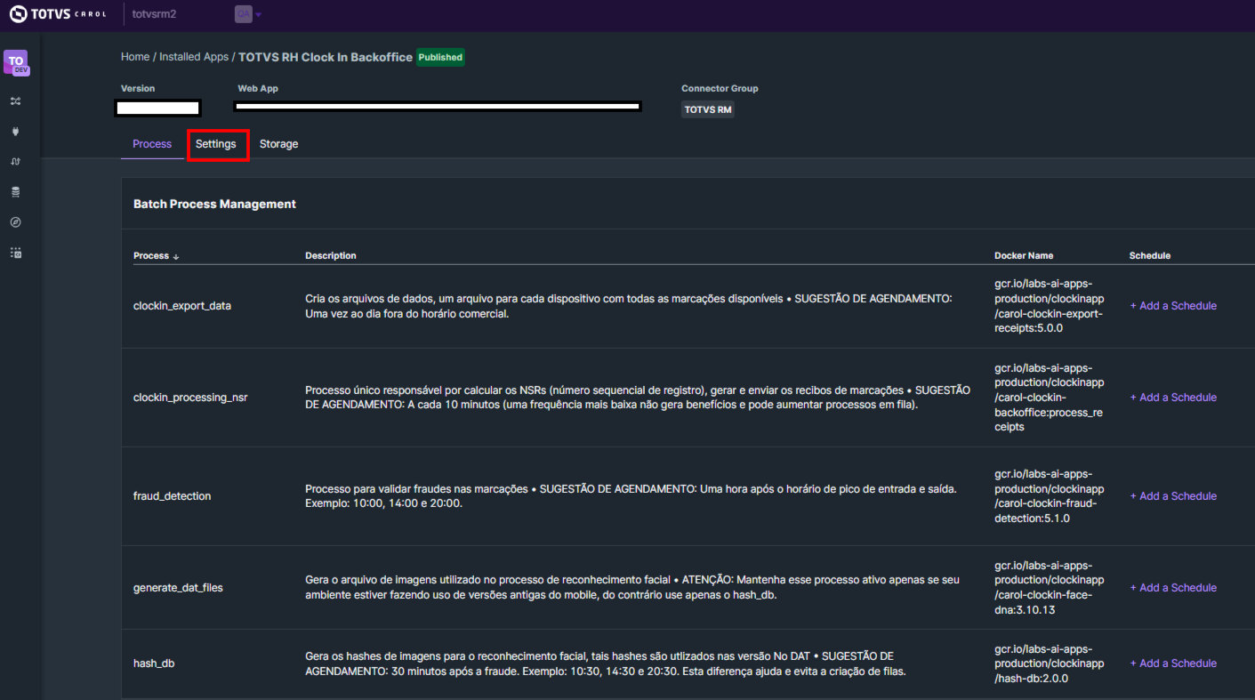Image resolution: width=1255 pixels, height=700 pixels.
Task: Add a Schedule for fraud_detection
Action: (1173, 496)
